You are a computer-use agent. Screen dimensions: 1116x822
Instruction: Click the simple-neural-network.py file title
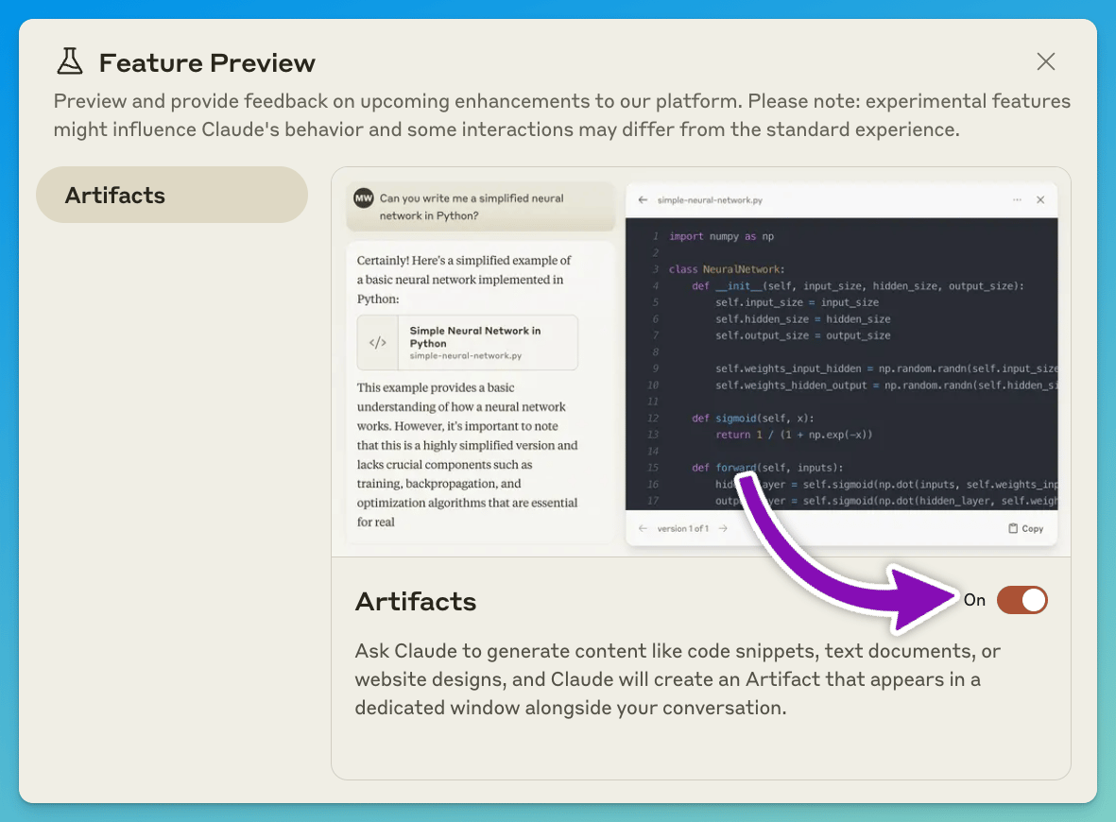coord(710,200)
